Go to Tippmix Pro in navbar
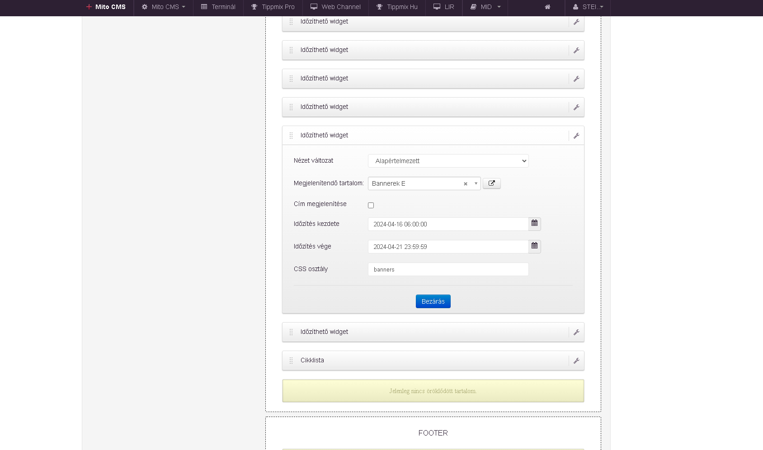 (273, 7)
